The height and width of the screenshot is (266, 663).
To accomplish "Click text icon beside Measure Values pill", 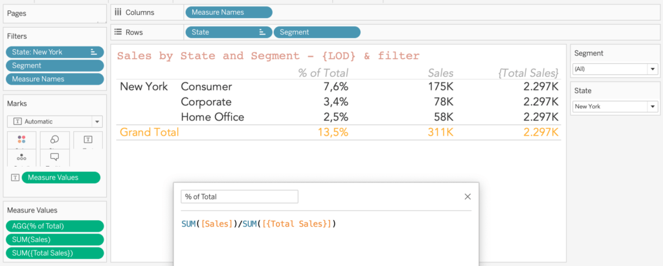I will [14, 178].
